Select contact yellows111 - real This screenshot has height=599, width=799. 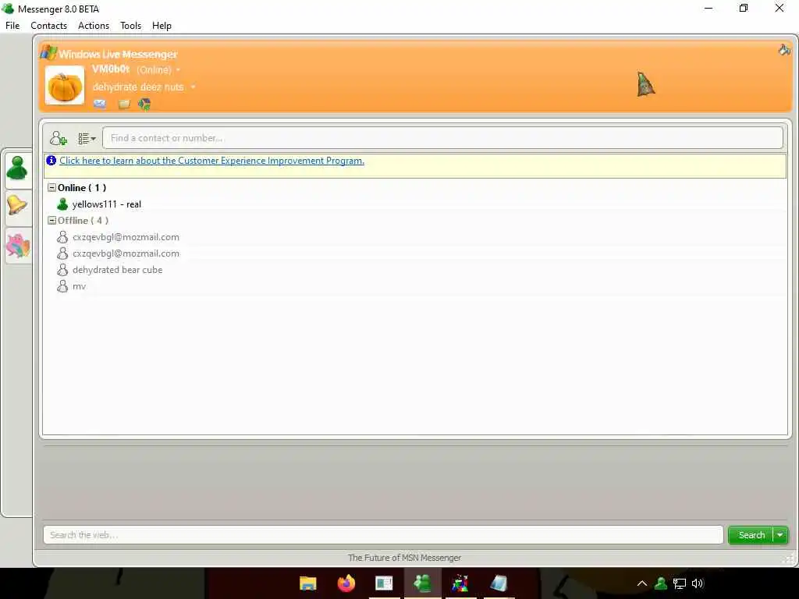pos(106,204)
